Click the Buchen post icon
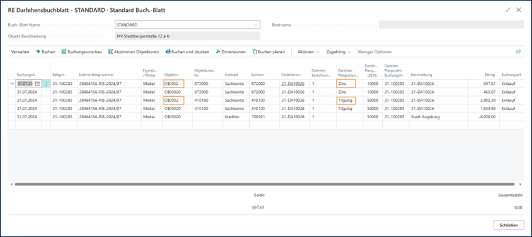 coord(38,52)
